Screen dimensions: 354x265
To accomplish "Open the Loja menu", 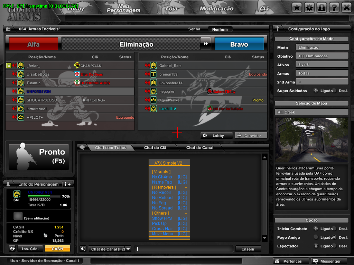I will 171,9.
